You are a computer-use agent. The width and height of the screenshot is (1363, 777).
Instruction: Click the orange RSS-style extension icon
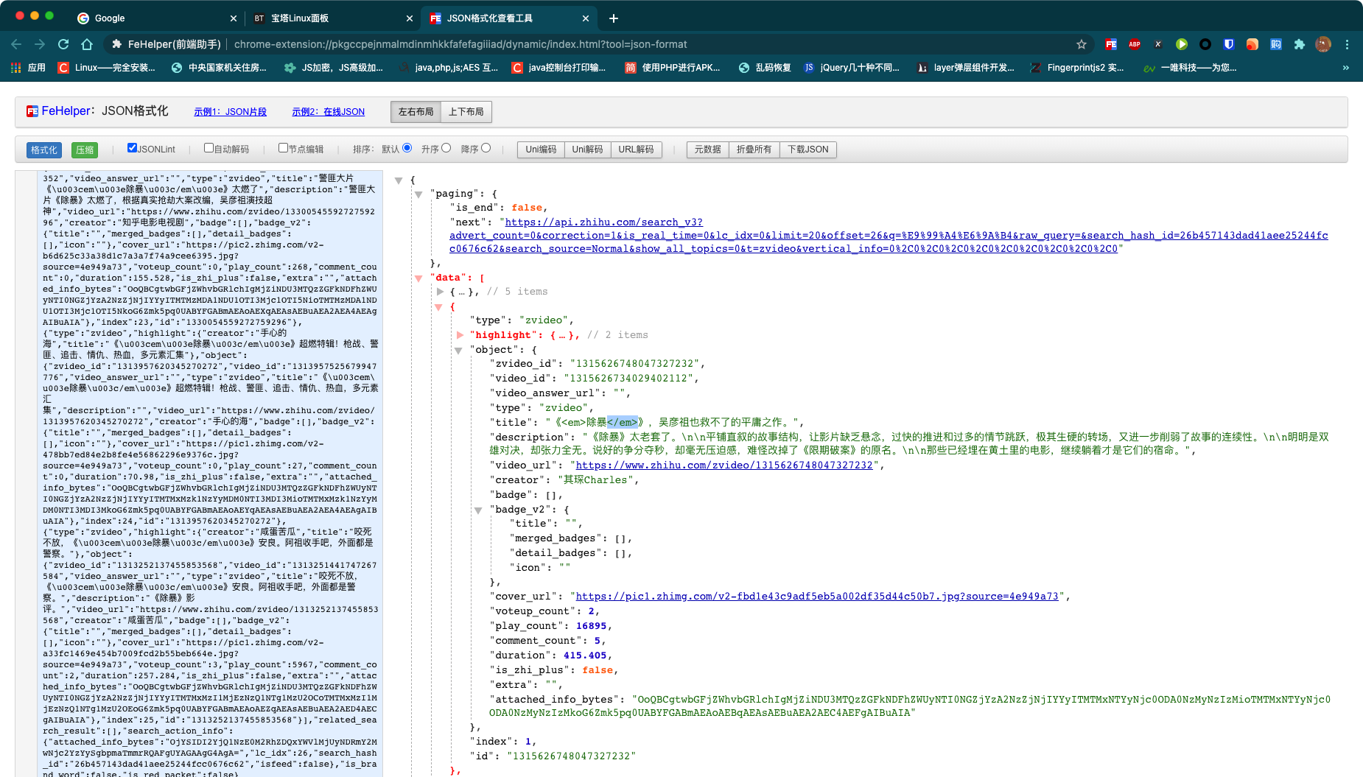click(1252, 44)
